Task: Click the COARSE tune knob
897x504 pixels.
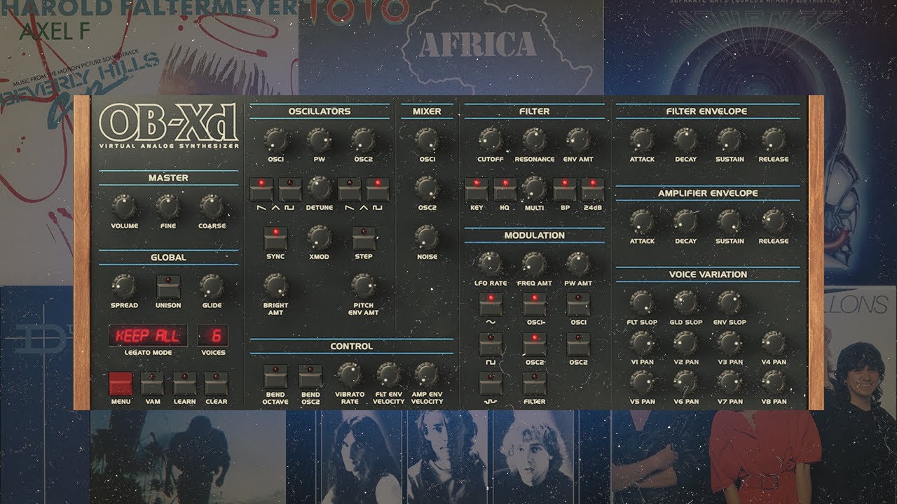Action: point(212,206)
